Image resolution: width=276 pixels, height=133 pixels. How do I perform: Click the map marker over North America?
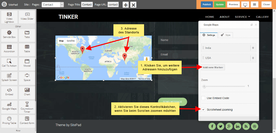[82, 50]
